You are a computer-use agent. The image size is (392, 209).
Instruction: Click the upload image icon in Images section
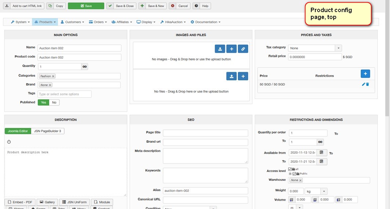tap(220, 49)
